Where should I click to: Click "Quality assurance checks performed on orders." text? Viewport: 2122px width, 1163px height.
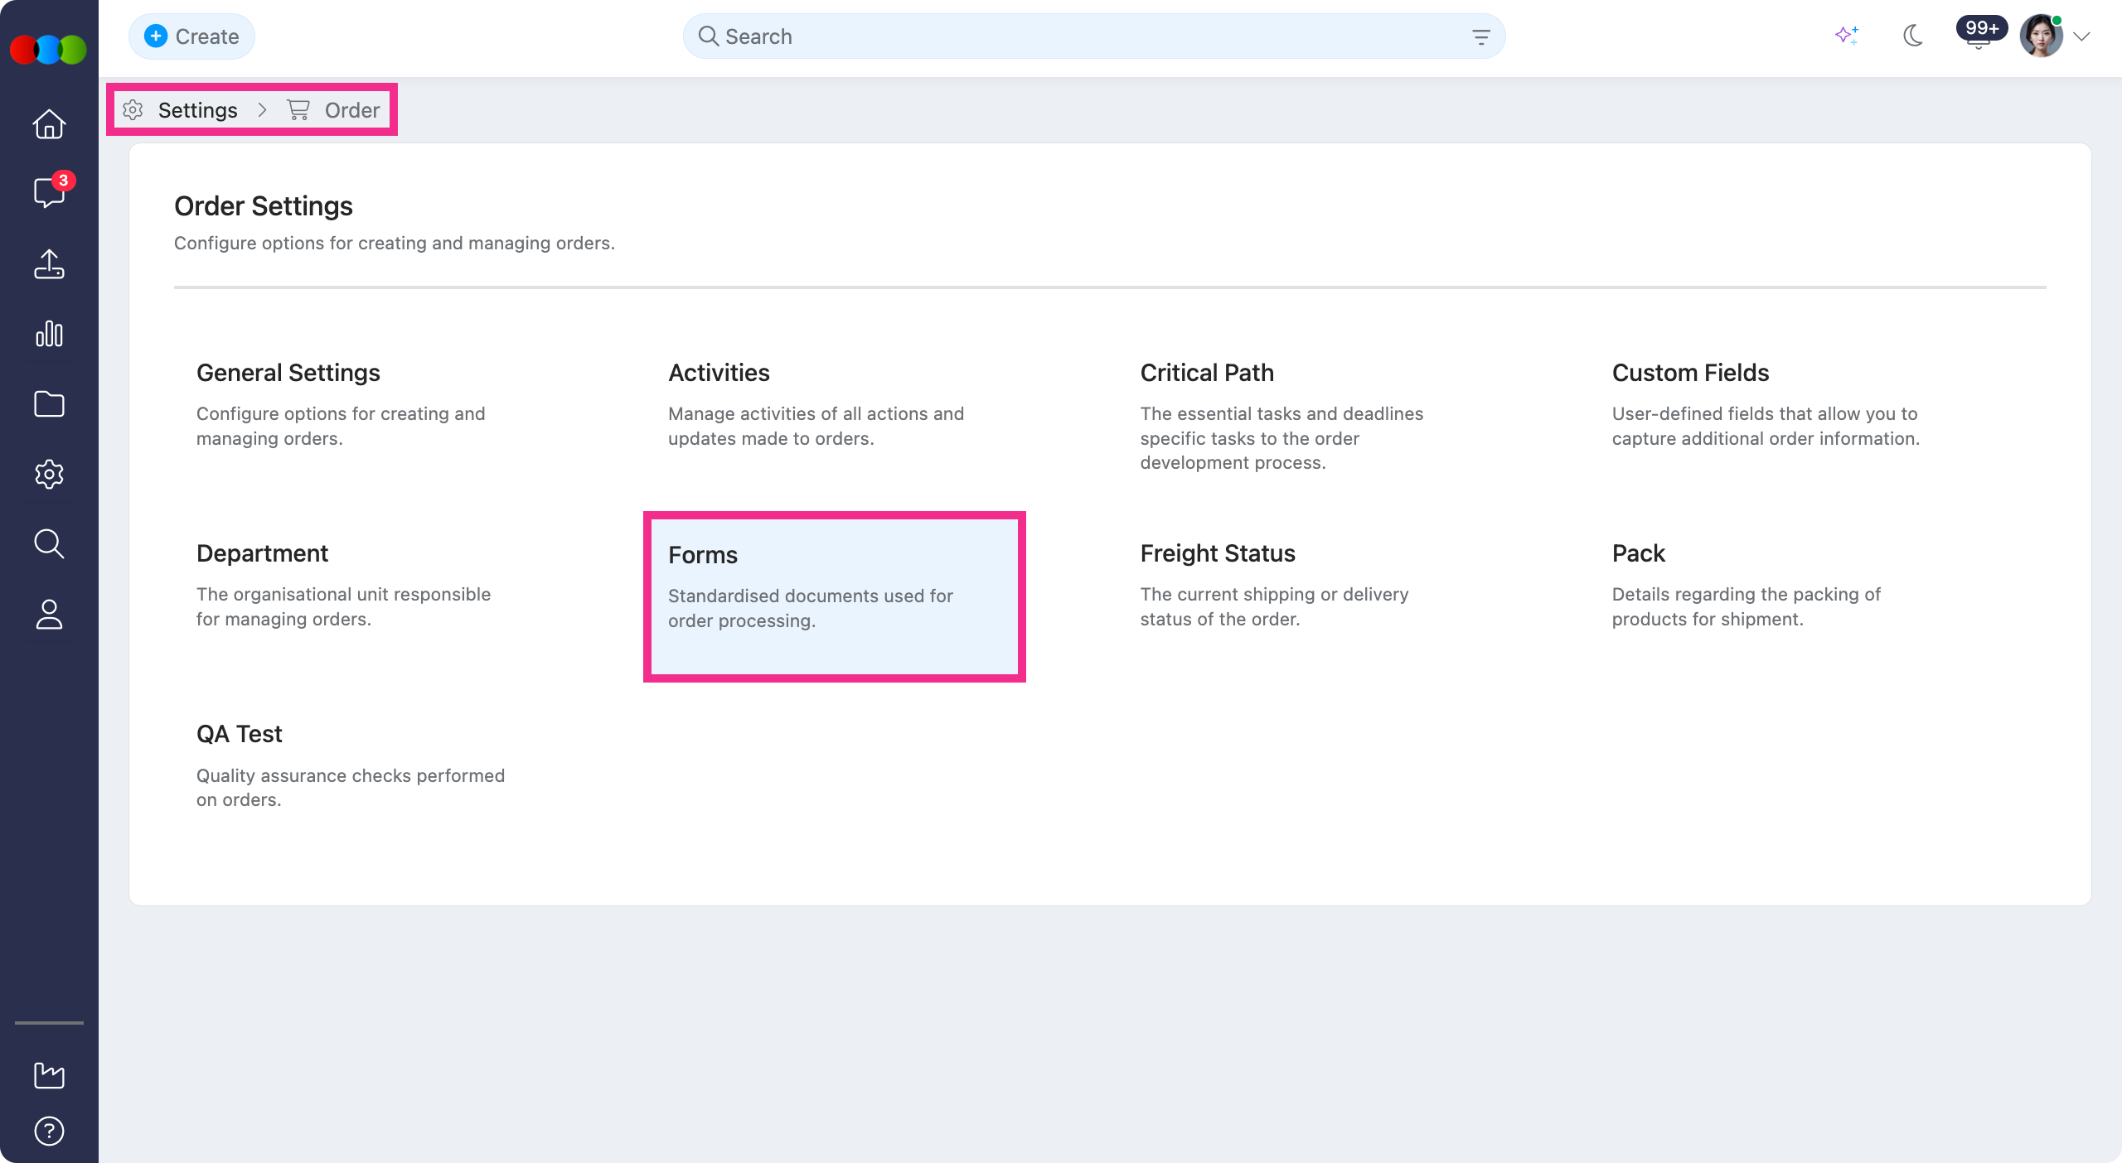(351, 788)
